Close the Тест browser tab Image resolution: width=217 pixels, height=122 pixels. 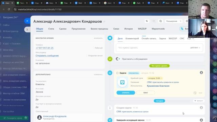pyautogui.click(x=27, y=3)
